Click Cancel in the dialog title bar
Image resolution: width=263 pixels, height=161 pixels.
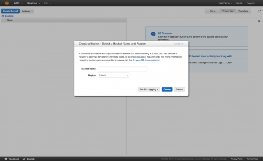[x=177, y=44]
